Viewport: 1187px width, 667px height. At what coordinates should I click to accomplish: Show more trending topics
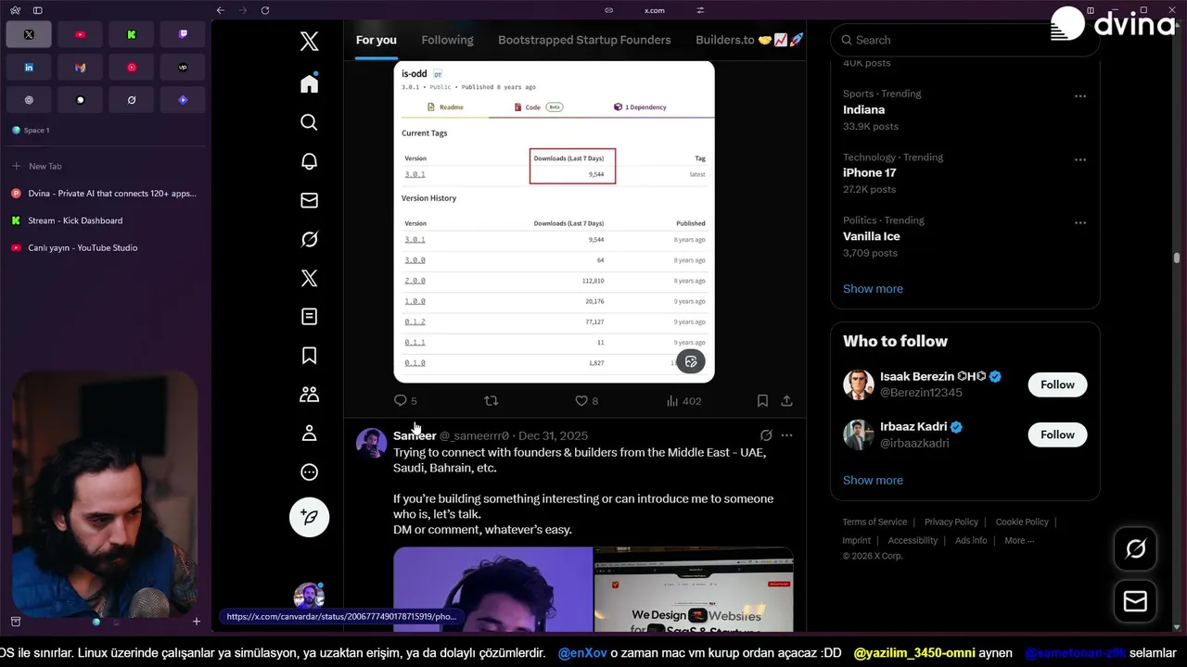point(873,288)
